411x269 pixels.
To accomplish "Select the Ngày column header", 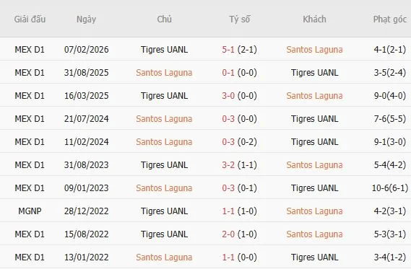I will click(86, 19).
